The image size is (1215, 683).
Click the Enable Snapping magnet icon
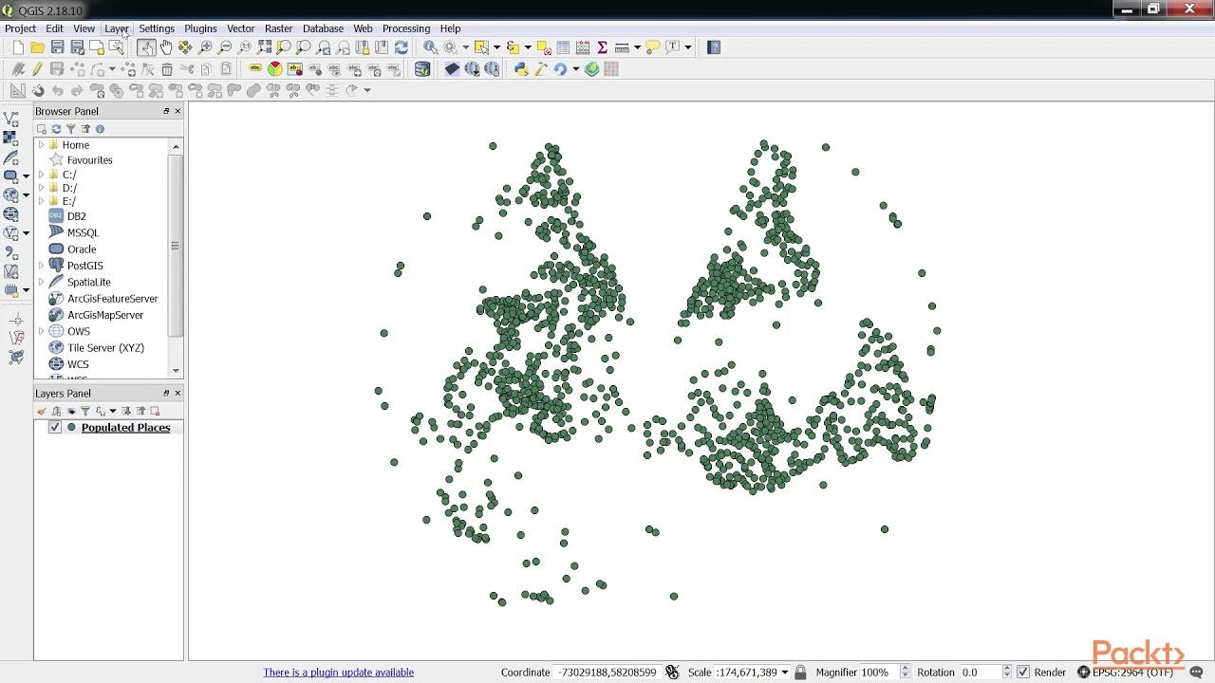(x=38, y=91)
